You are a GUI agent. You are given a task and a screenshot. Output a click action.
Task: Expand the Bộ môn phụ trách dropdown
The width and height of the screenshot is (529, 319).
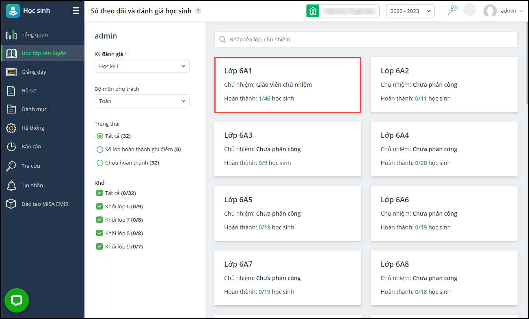(142, 101)
